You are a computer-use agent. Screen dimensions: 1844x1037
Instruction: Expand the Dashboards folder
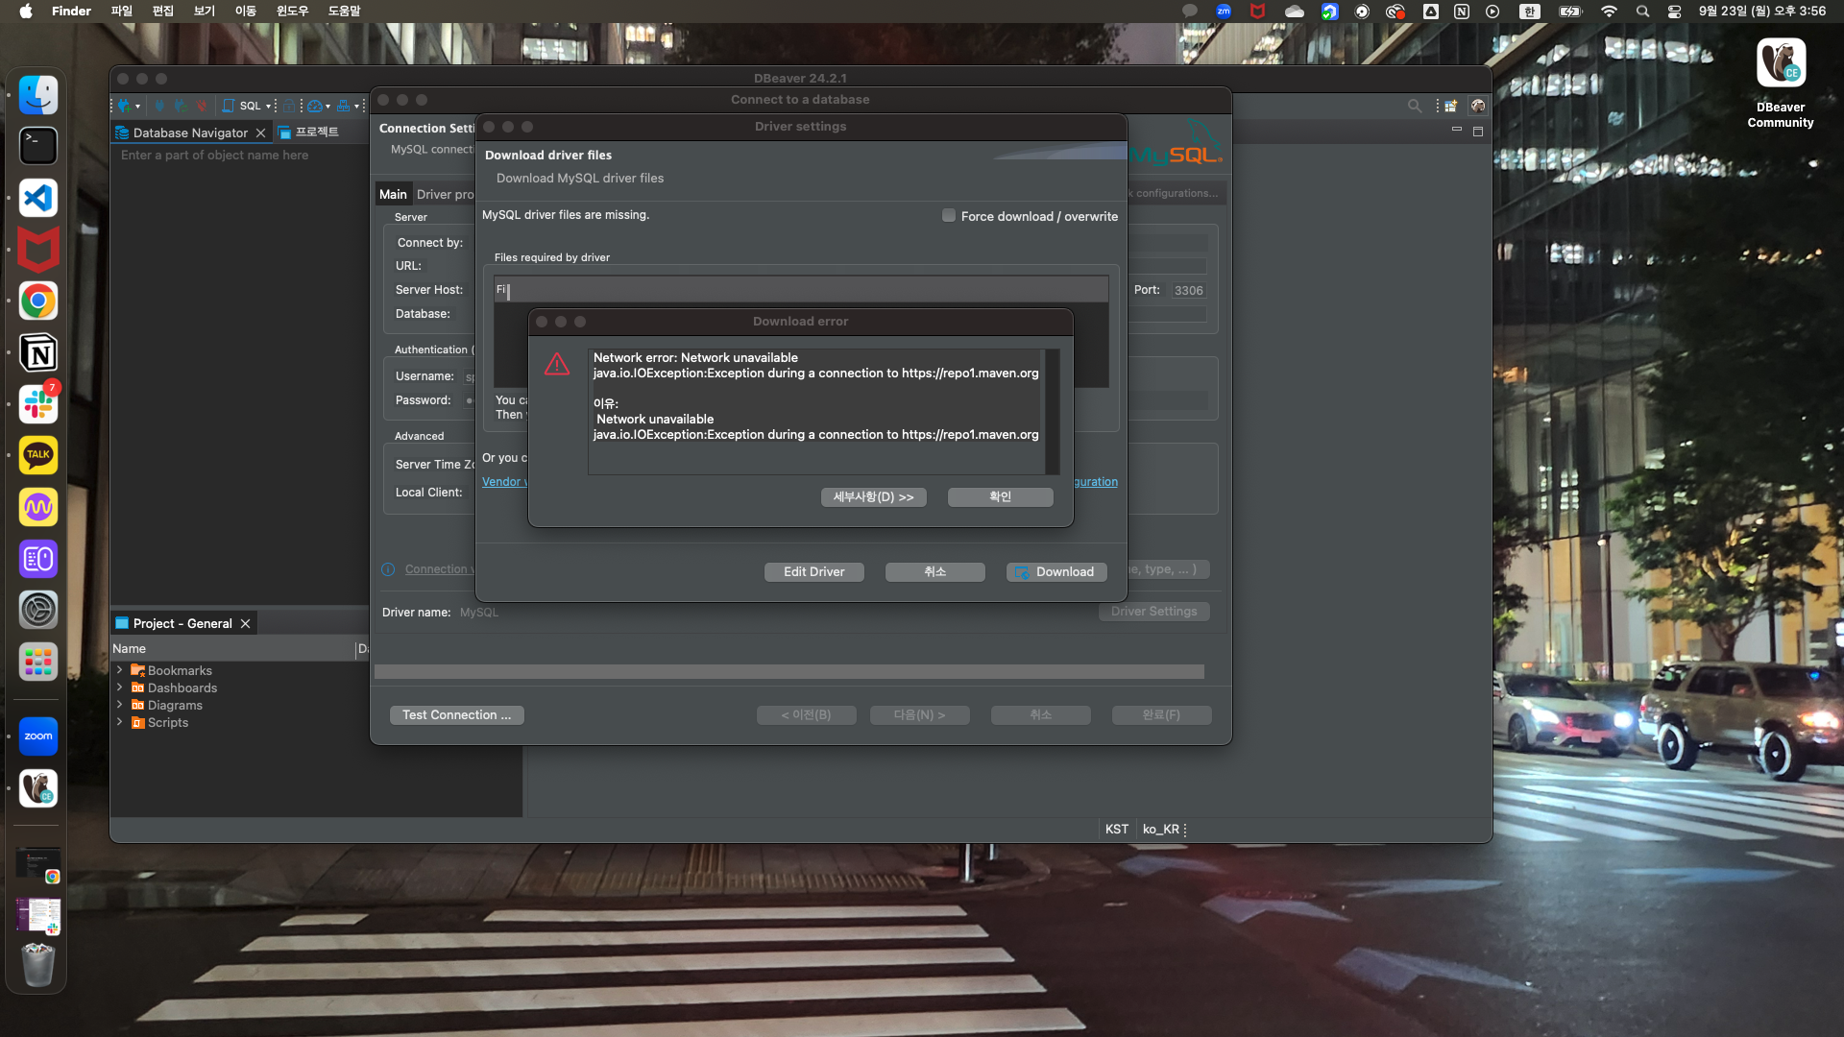119,687
